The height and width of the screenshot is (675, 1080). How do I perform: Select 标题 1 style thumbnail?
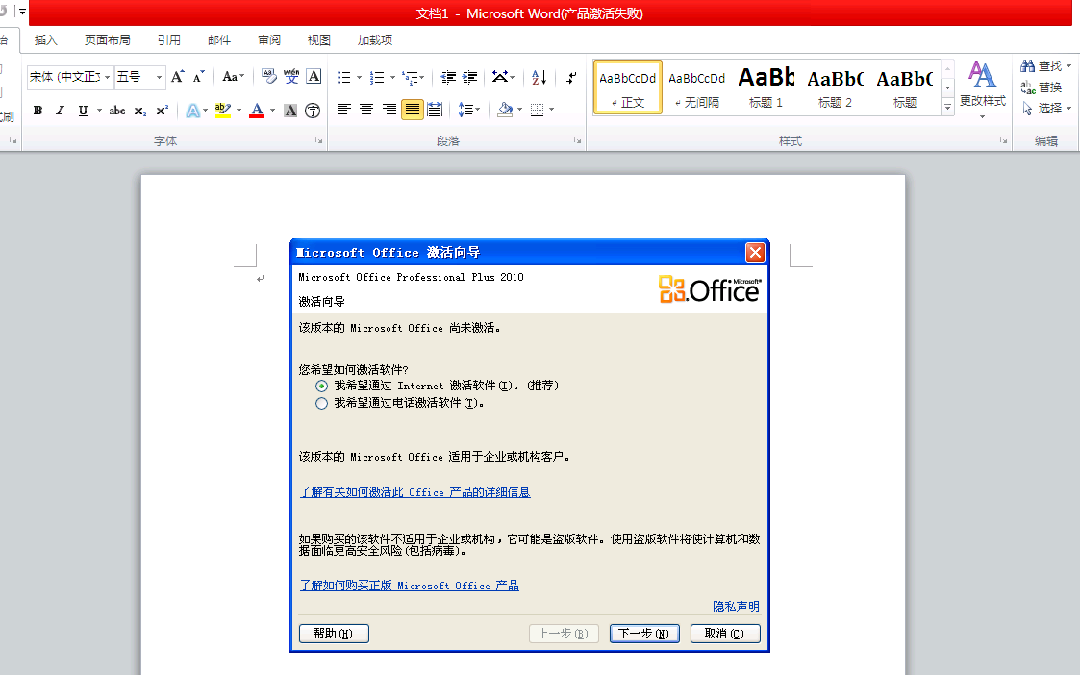click(766, 87)
